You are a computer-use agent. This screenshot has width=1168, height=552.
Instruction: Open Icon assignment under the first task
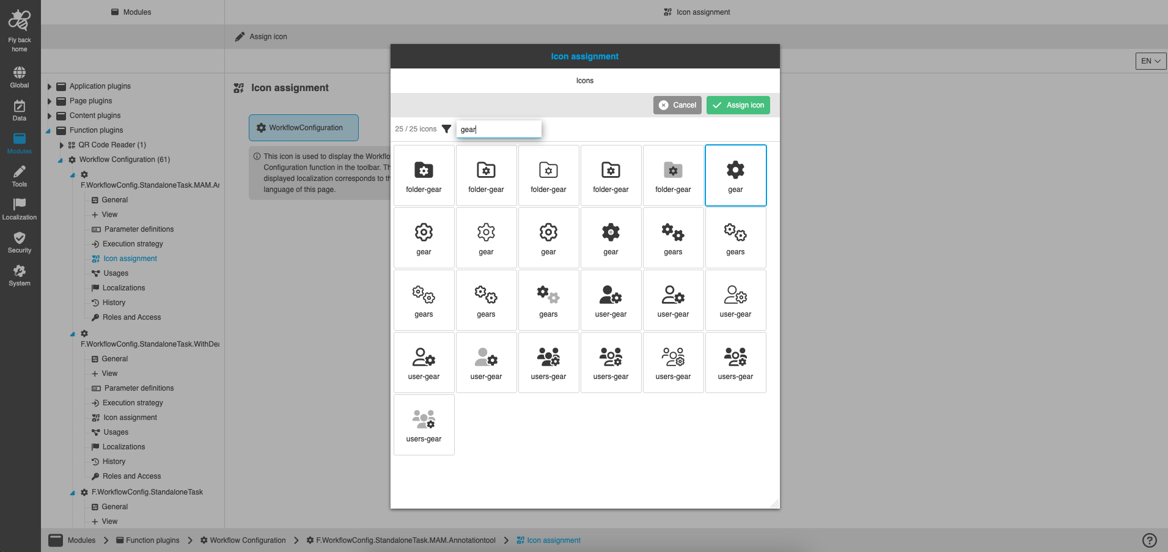pos(129,258)
